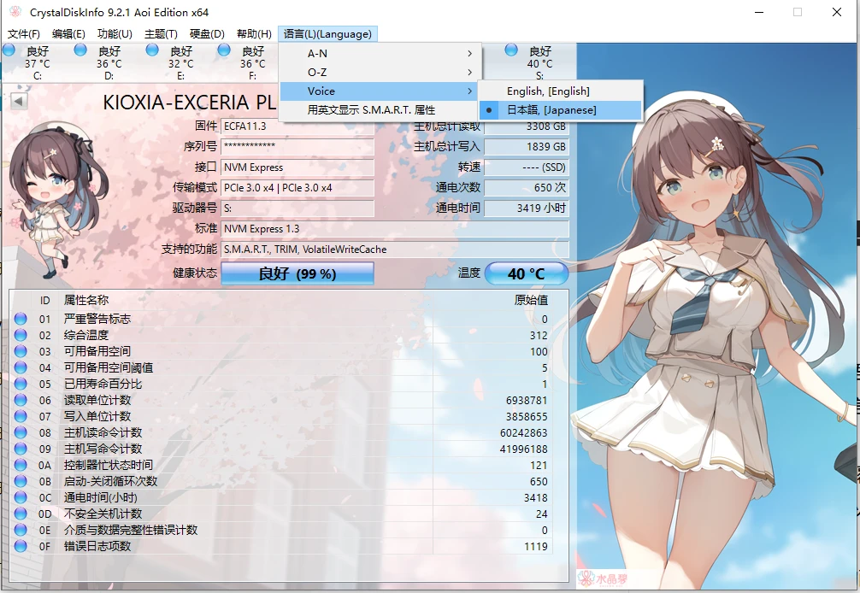Close the 语言(L)(Language) menu

point(327,34)
